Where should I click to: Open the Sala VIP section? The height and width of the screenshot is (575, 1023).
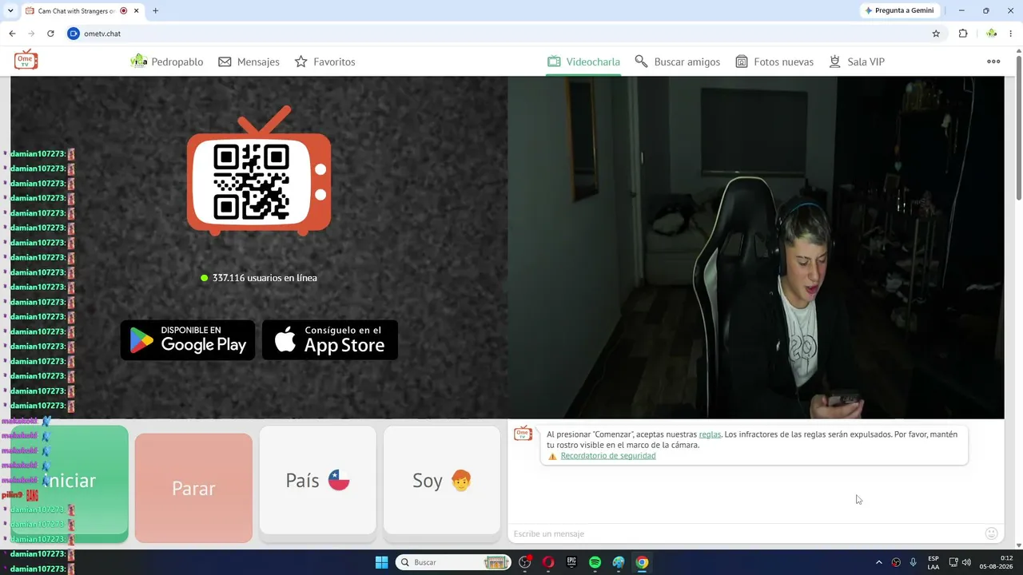[x=856, y=61]
